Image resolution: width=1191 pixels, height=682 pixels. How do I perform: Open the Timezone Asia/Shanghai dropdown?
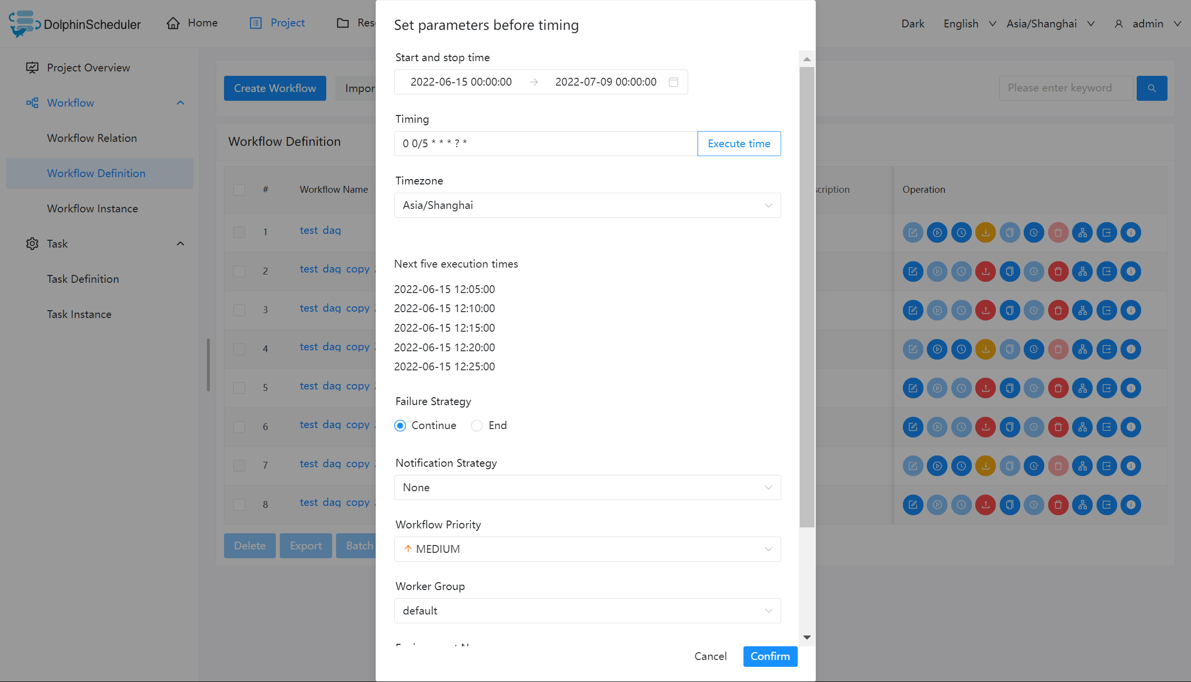[x=587, y=205]
